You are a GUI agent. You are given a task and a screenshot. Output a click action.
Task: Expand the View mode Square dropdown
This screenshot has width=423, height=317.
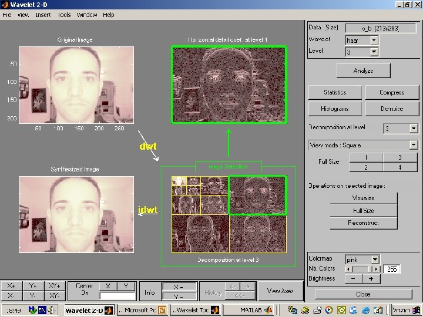tap(363, 145)
